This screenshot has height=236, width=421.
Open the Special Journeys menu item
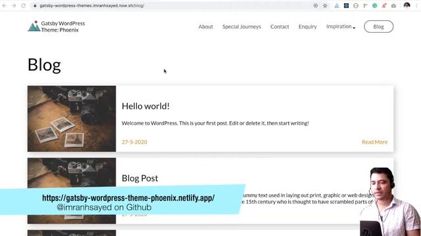tap(241, 26)
